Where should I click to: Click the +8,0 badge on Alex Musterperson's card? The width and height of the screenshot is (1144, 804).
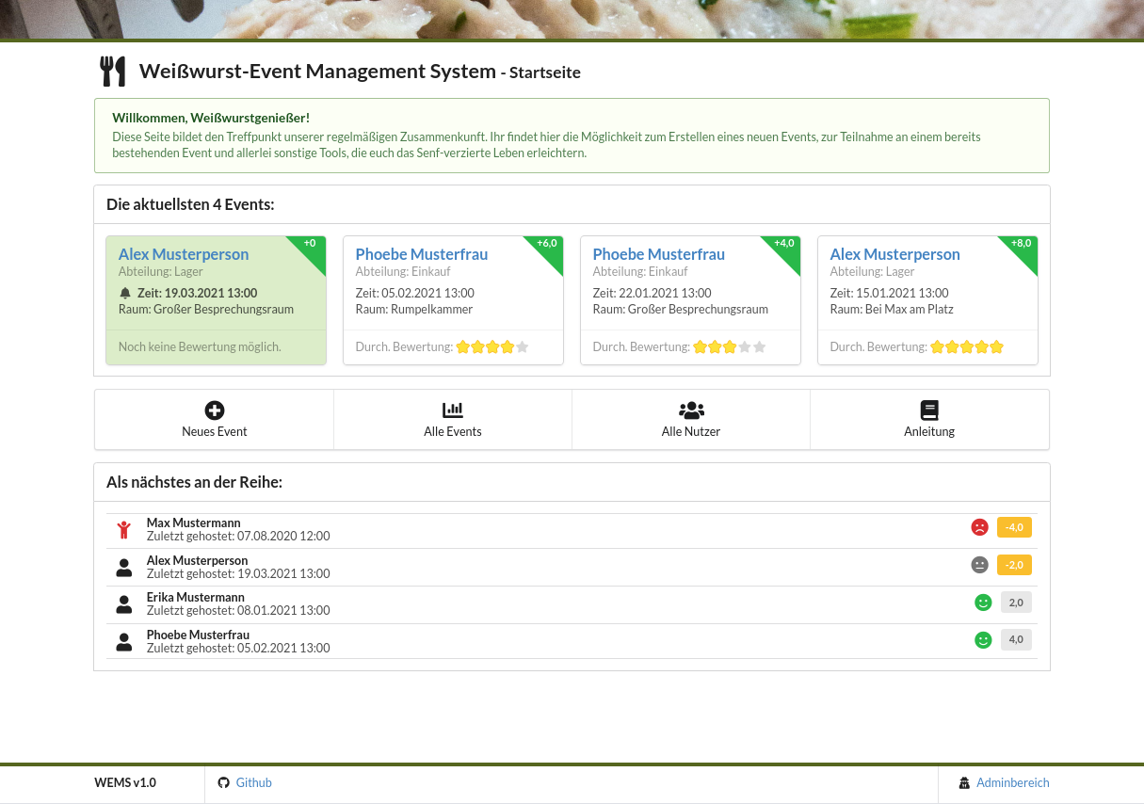[x=1022, y=243]
